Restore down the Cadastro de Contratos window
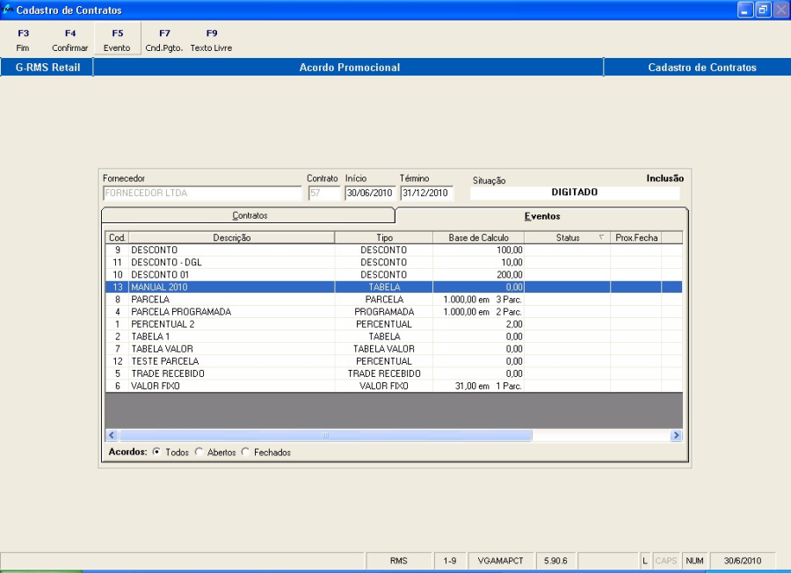The height and width of the screenshot is (573, 791). [763, 10]
